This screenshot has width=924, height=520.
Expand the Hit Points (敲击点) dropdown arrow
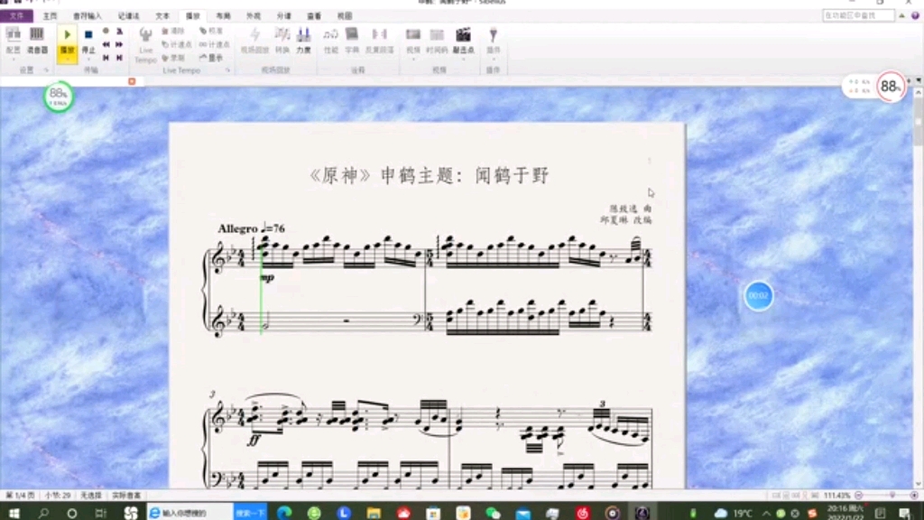point(463,59)
